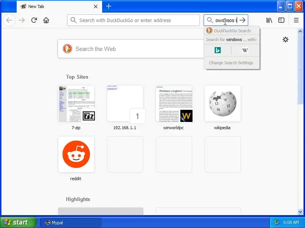Click the 7-zip site label
The height and width of the screenshot is (228, 305).
coord(76,128)
